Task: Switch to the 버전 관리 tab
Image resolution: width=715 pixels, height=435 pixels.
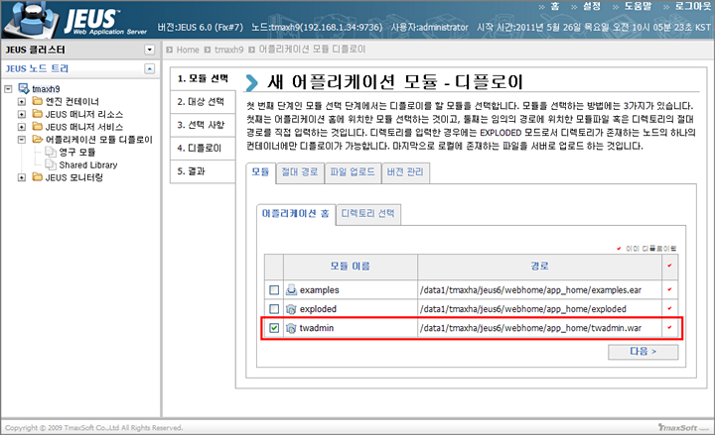Action: tap(405, 172)
